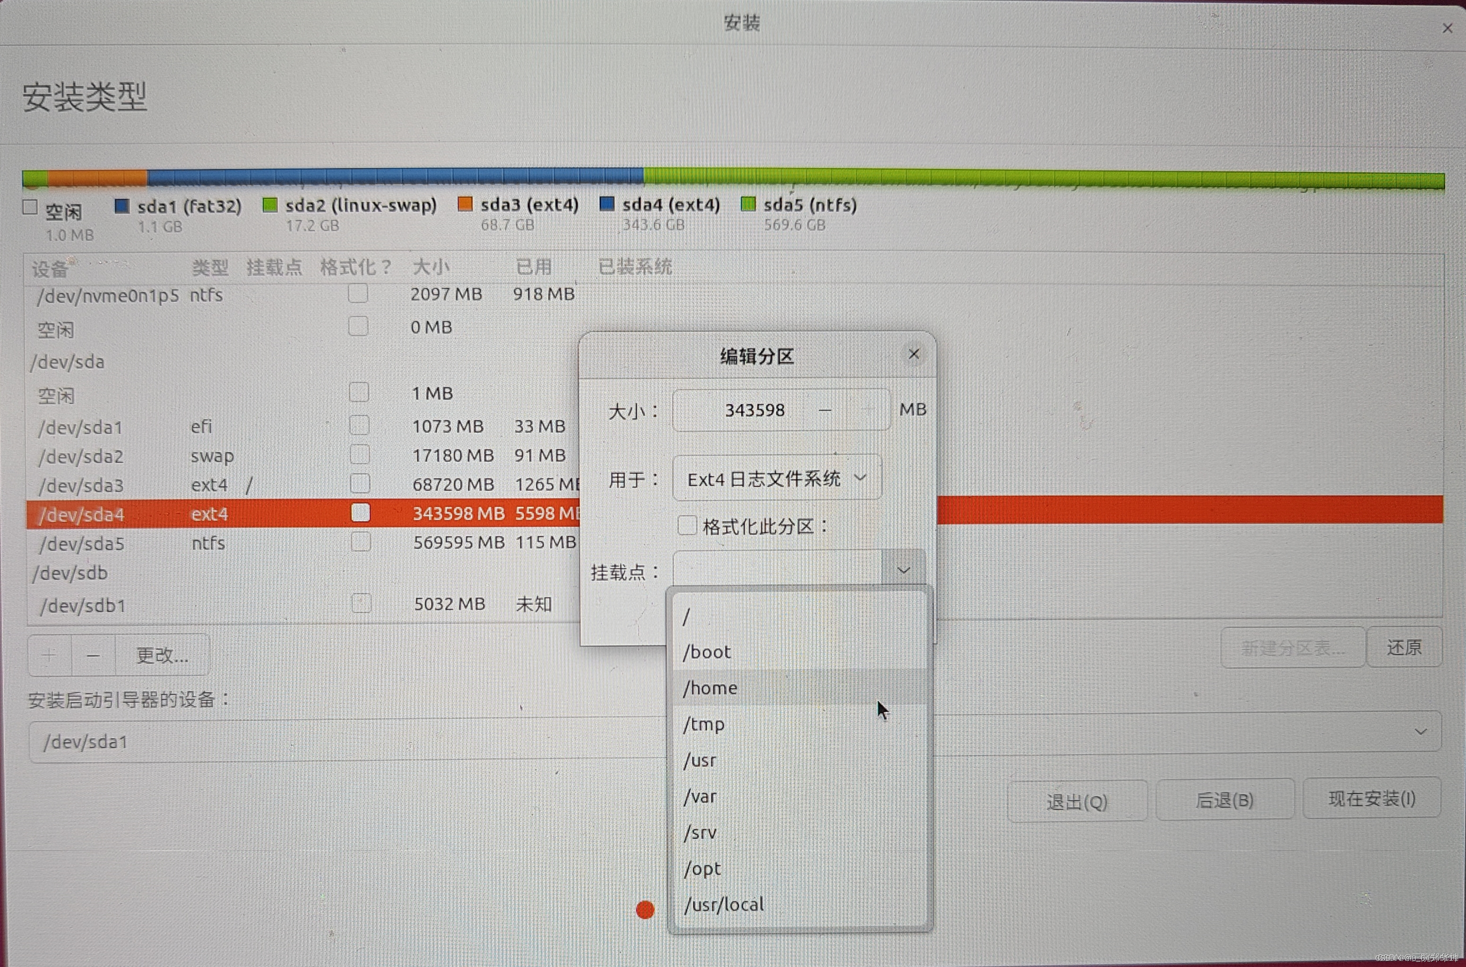The height and width of the screenshot is (967, 1466).
Task: Pick the /usr mount point option
Action: pyautogui.click(x=800, y=760)
